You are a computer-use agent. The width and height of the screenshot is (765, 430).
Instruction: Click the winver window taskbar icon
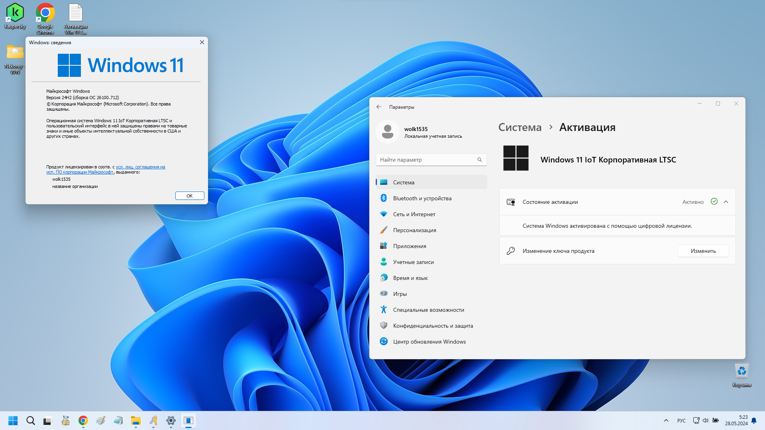[188, 420]
